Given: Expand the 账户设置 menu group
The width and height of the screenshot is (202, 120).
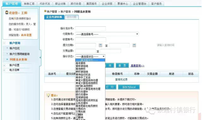Looking at the screenshot, I should point(4,66).
